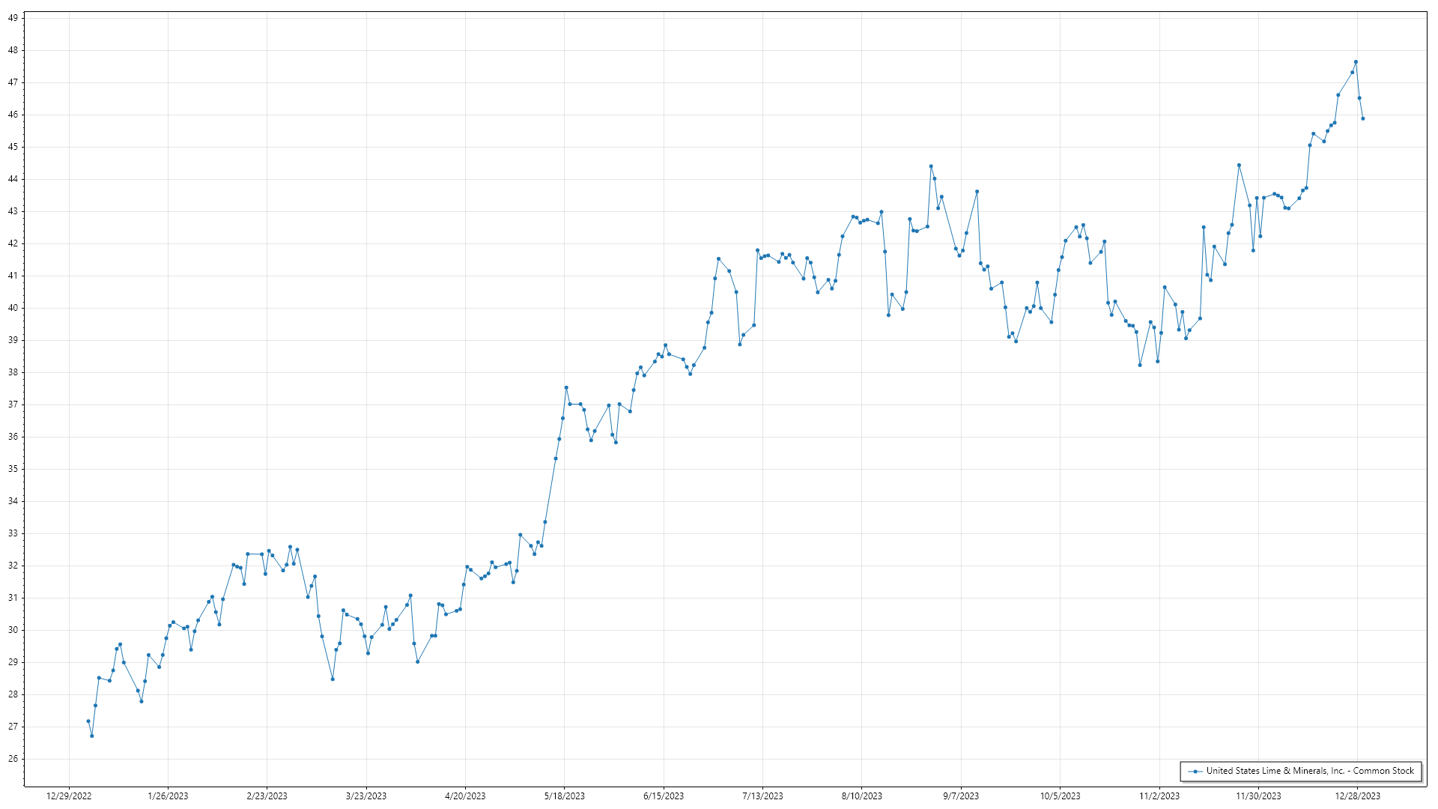Image resolution: width=1438 pixels, height=809 pixels.
Task: Click the United States Lime & Minerals legend text
Action: 1310,771
